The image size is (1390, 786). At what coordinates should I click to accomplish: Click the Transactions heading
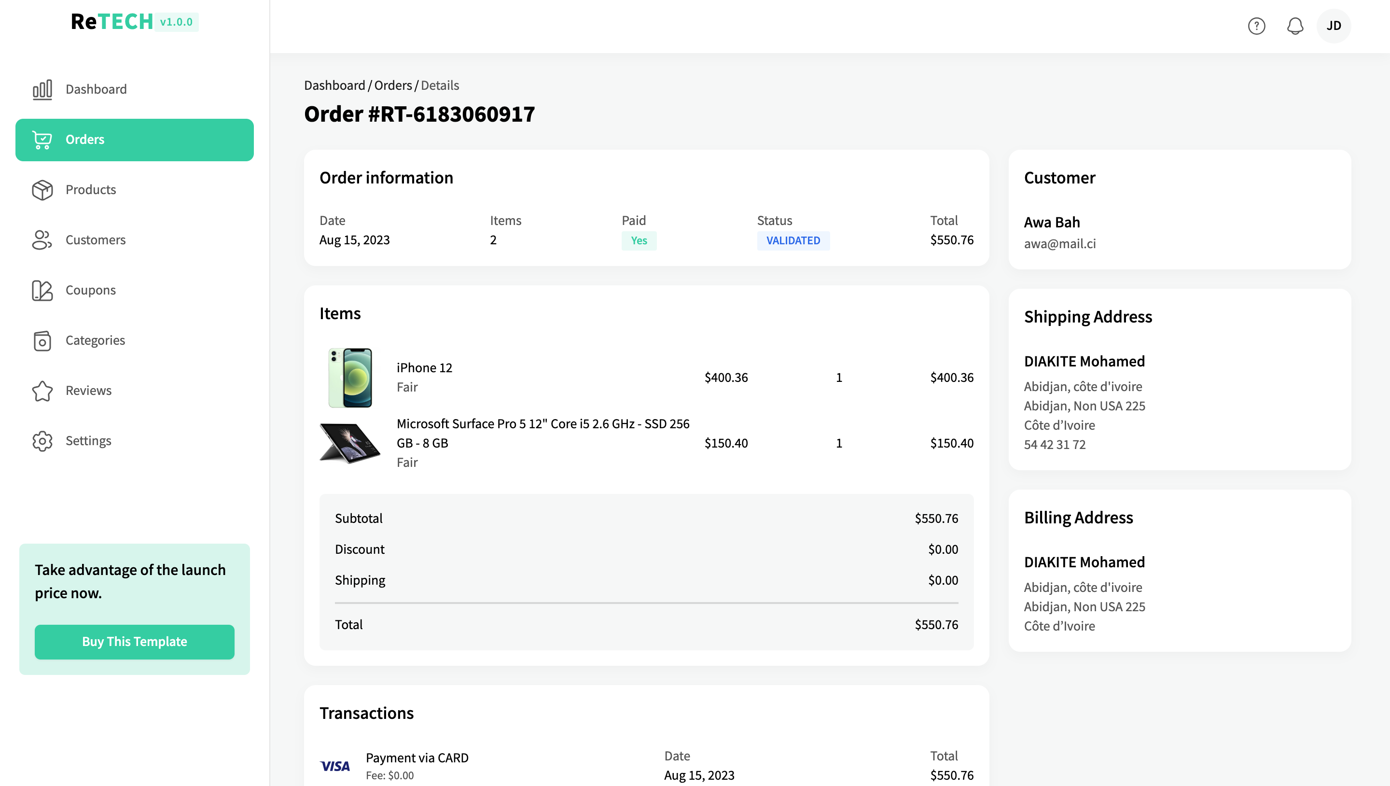366,714
